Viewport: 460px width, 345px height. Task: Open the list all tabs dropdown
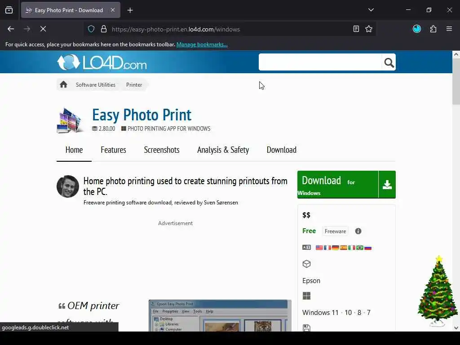click(371, 10)
